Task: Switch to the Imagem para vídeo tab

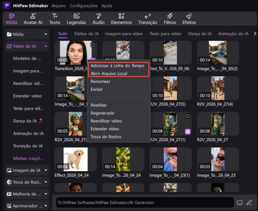Action: 124,34
